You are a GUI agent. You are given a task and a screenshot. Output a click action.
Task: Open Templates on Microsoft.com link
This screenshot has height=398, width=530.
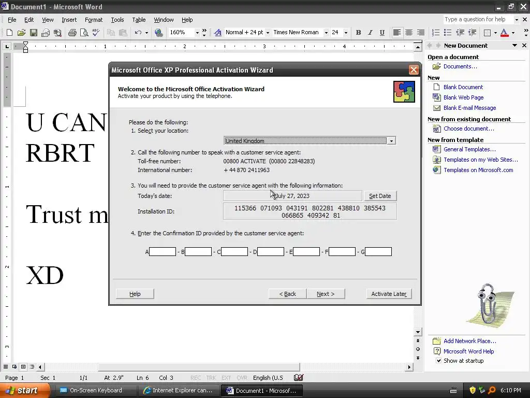tap(478, 170)
